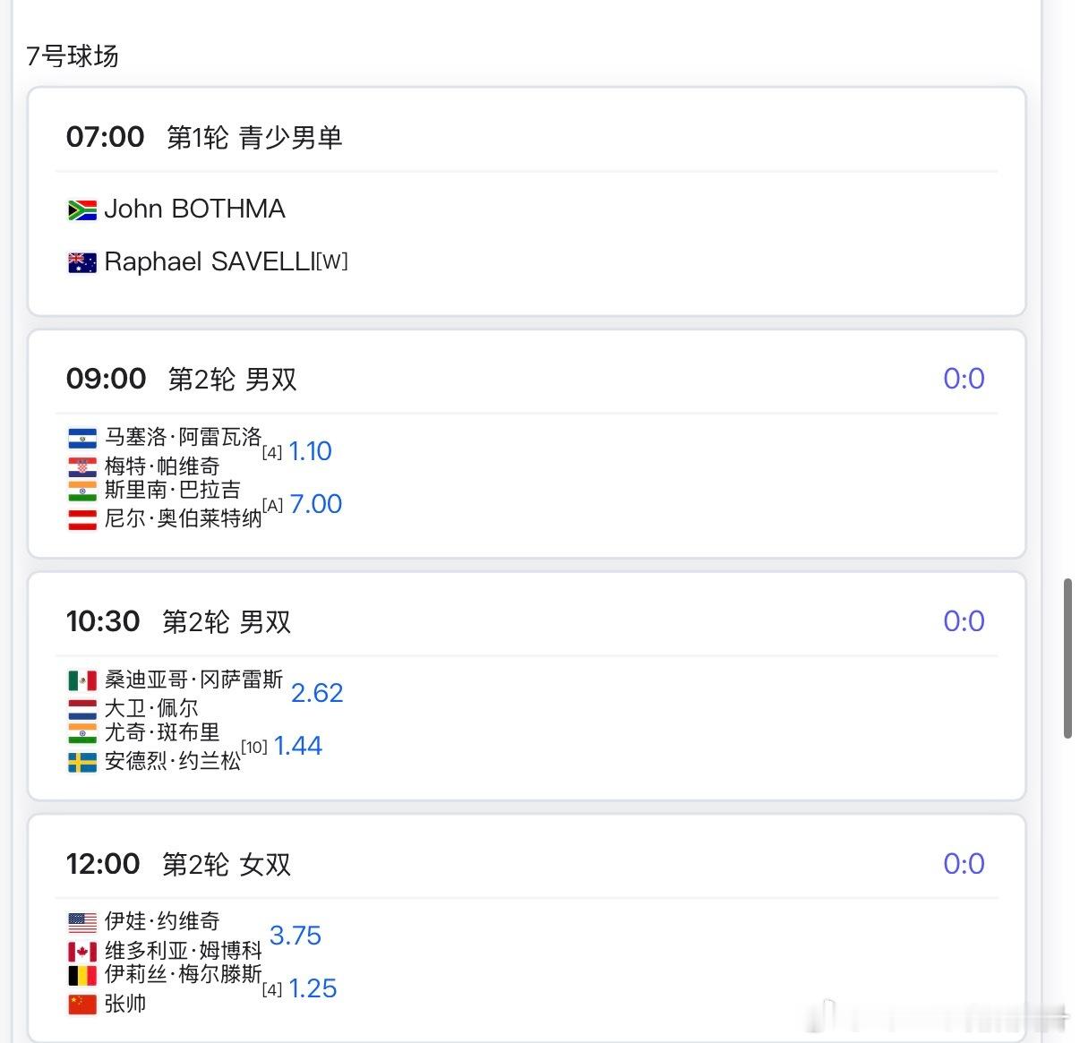Open the 0:0 score of the 12:00 women's doubles
Image resolution: width=1080 pixels, height=1043 pixels.
tap(964, 864)
